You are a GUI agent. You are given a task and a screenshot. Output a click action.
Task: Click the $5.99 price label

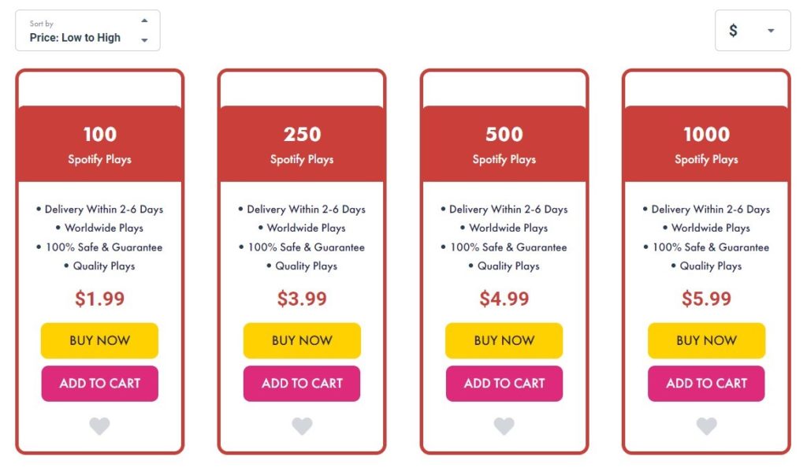pos(707,299)
